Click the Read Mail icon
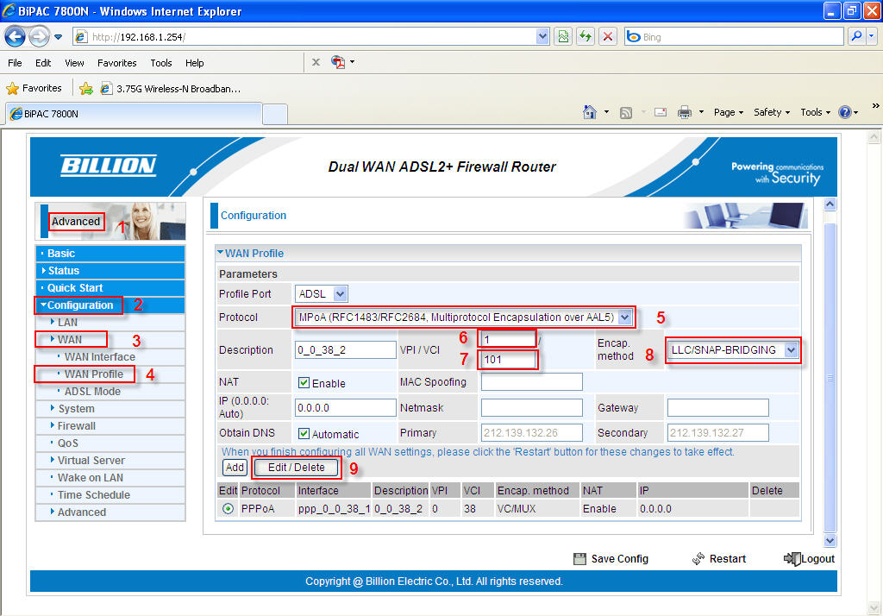 point(661,112)
